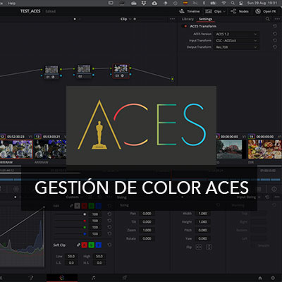
Task: Open the Clip mode dropdown above nodes
Action: 126,19
